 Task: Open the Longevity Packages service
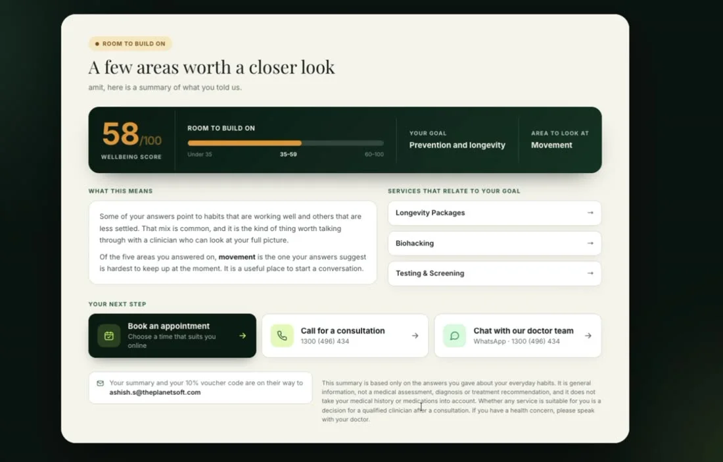[494, 213]
